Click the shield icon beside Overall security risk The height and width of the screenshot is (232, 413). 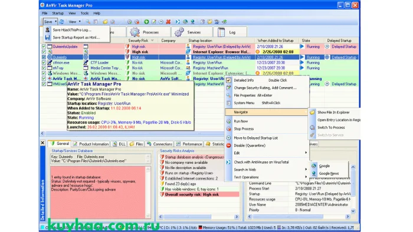pos(162,195)
